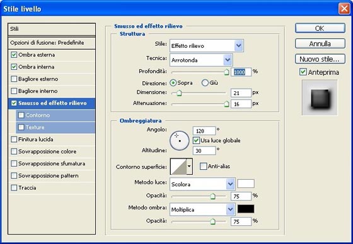Click the OK button
The image size is (353, 244).
[320, 28]
